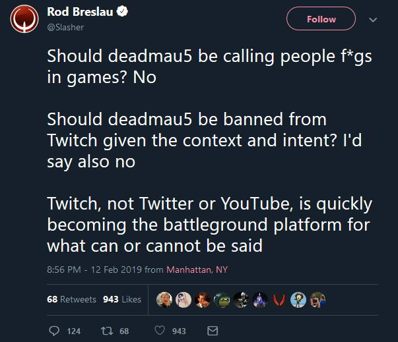Open the last liker avatar in the row
This screenshot has height=342, width=398.
pos(318,300)
